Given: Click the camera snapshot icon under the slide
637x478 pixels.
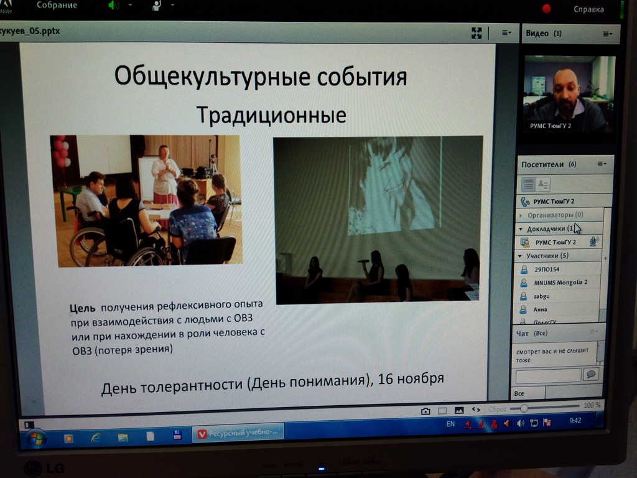Looking at the screenshot, I should pos(425,411).
